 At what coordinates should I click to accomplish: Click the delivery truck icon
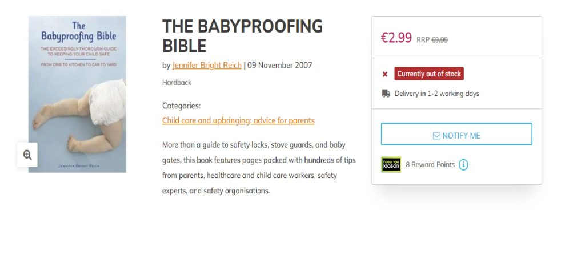[x=386, y=94]
